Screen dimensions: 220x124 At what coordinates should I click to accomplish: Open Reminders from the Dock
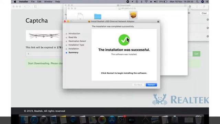click(x=82, y=120)
